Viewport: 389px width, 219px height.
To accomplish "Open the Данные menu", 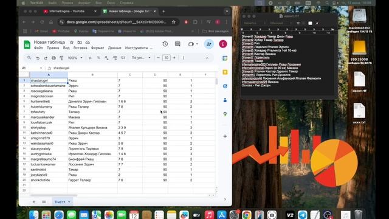I will (115, 47).
